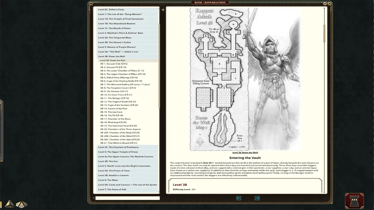The height and width of the screenshot is (210, 374).
Task: Pick the d20 die next to the pyramid
Action: click(x=21, y=204)
